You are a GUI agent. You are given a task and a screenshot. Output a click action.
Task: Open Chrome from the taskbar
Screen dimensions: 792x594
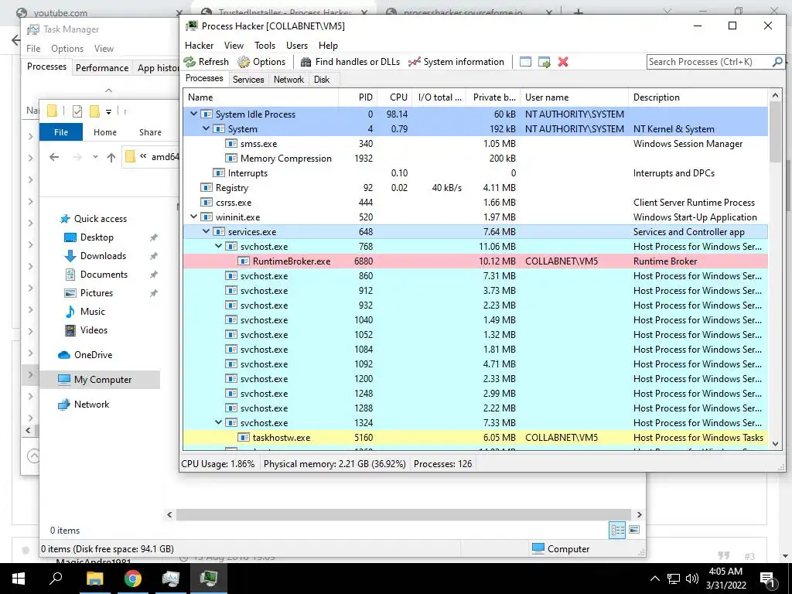133,579
